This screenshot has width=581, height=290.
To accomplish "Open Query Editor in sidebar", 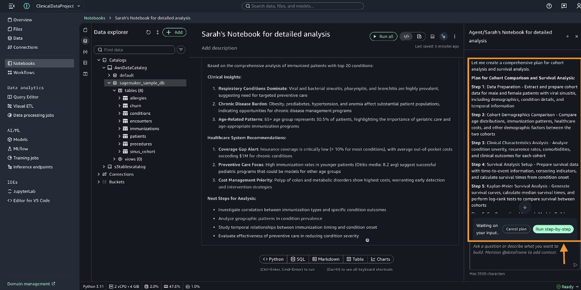I will click(x=26, y=97).
